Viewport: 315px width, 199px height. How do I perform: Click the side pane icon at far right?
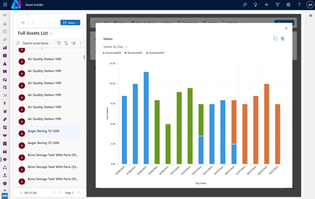point(310,15)
